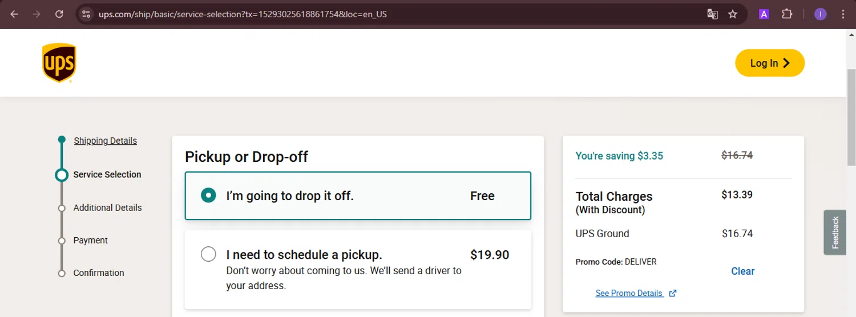Go back using the browser back arrow
Viewport: 856px width, 317px height.
coord(14,14)
